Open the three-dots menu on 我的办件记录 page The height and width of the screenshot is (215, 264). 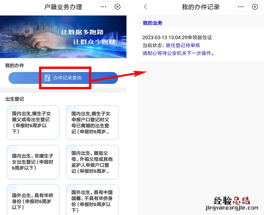pos(241,7)
